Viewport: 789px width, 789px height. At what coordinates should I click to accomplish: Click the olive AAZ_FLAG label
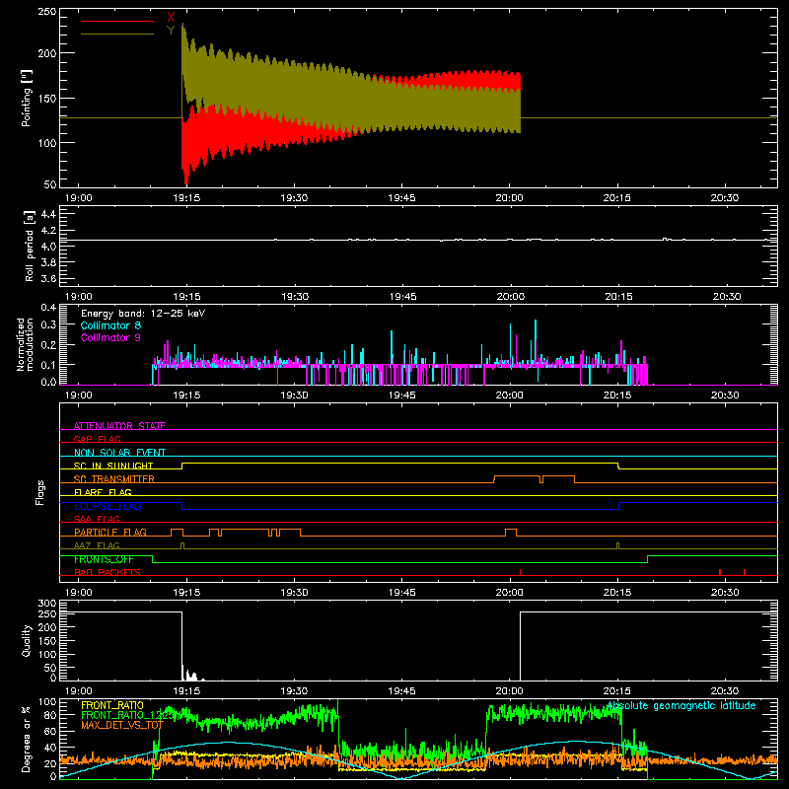click(97, 545)
